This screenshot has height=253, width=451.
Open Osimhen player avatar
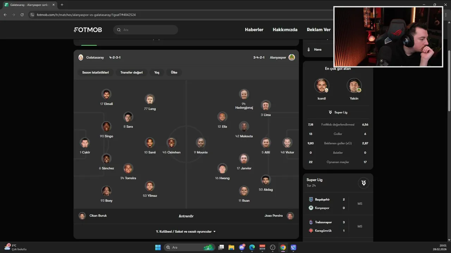172,143
